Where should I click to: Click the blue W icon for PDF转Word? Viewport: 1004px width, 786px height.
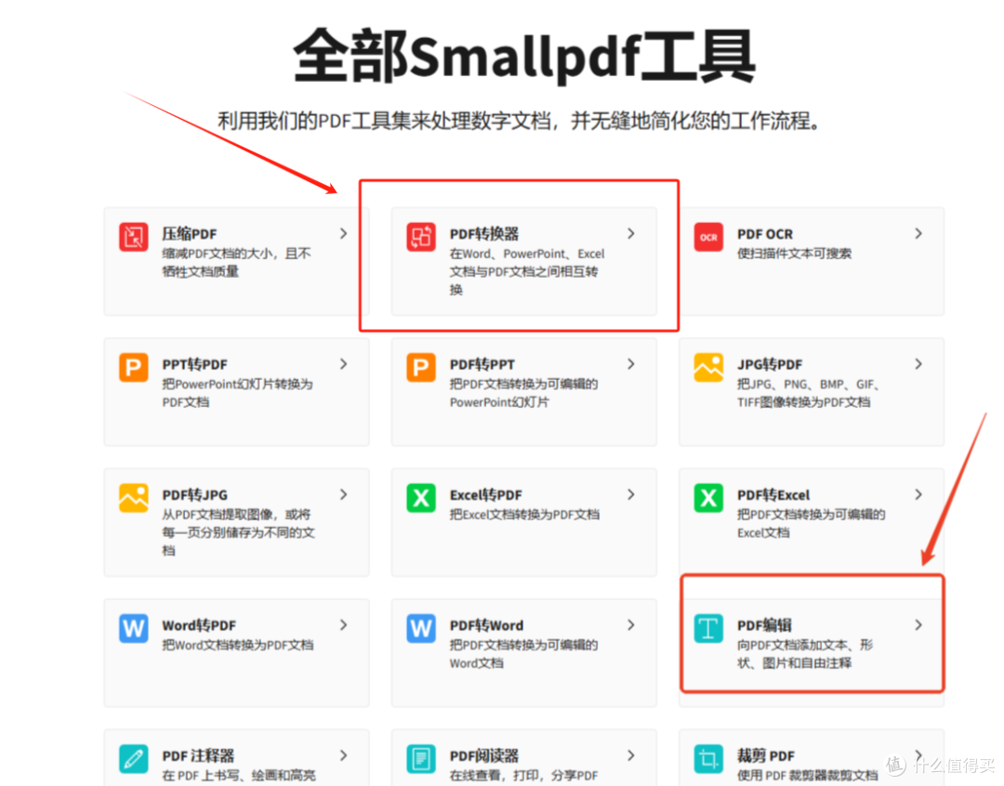421,629
